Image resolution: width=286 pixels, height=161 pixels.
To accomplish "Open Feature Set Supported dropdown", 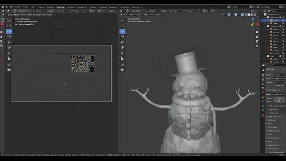I will (279, 79).
